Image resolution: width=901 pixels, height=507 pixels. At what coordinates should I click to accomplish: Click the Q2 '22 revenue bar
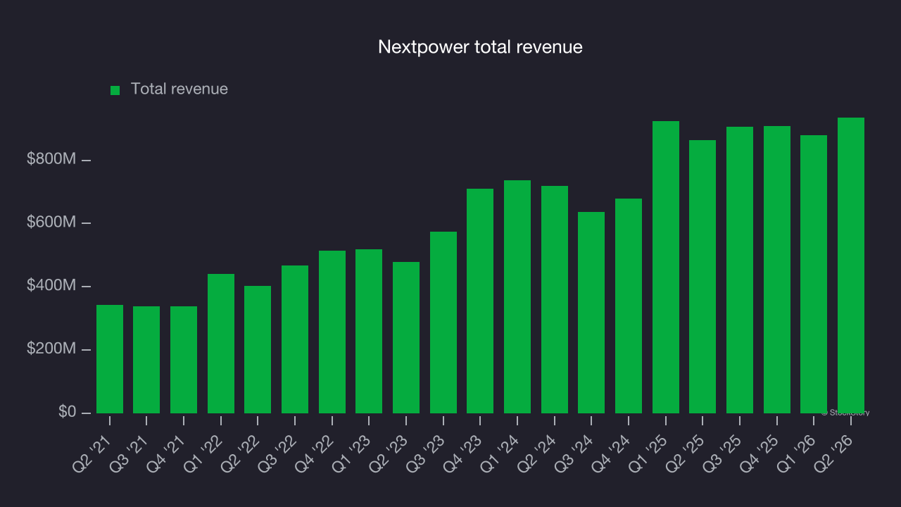(258, 349)
